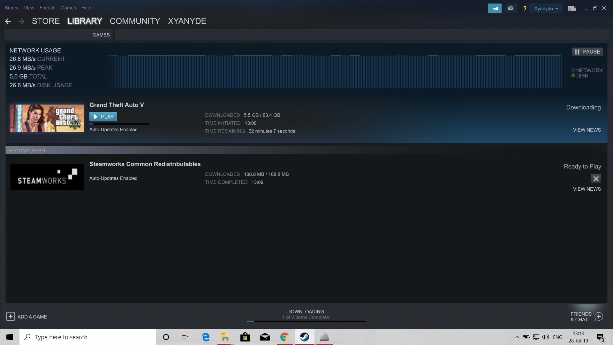Open Mail app from taskbar

point(265,337)
